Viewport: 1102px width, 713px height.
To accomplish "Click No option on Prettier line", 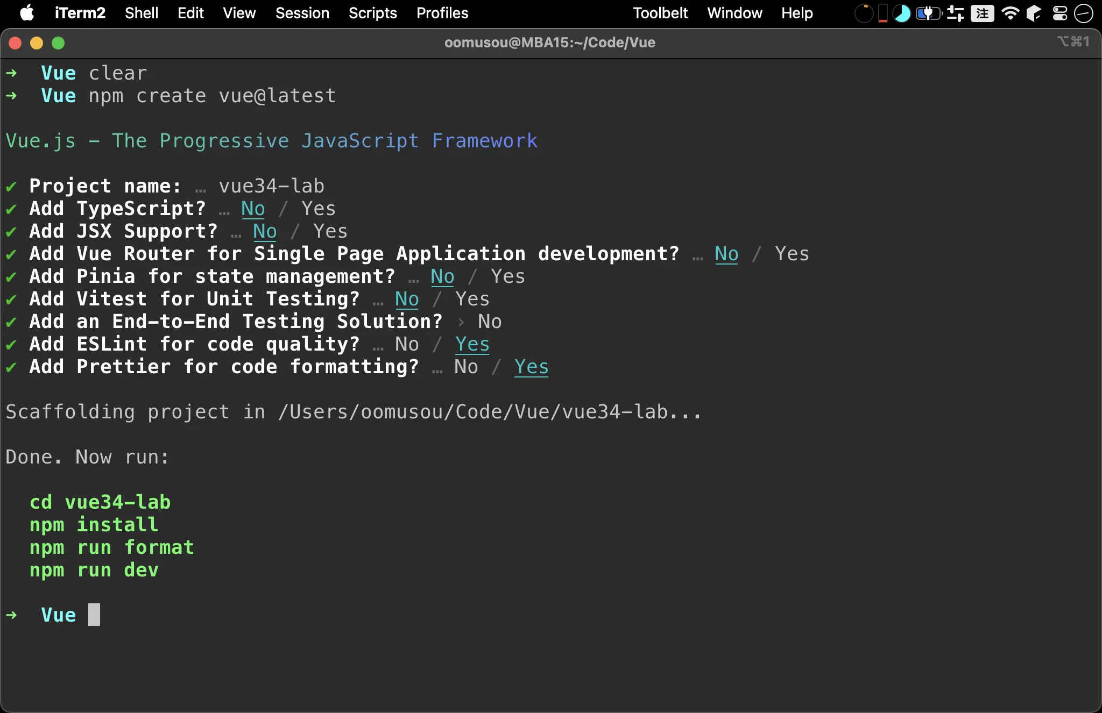I will coord(466,367).
